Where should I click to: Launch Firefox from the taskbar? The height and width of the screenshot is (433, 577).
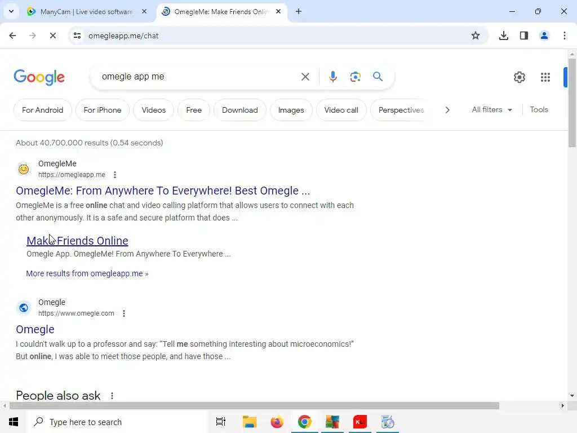(277, 422)
